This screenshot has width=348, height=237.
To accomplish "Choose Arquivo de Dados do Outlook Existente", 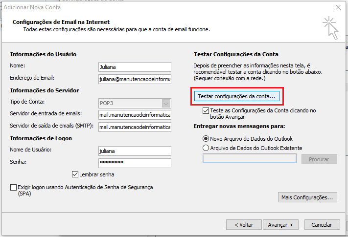I will coord(206,148).
